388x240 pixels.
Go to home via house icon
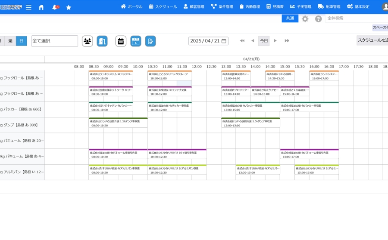pyautogui.click(x=41, y=7)
